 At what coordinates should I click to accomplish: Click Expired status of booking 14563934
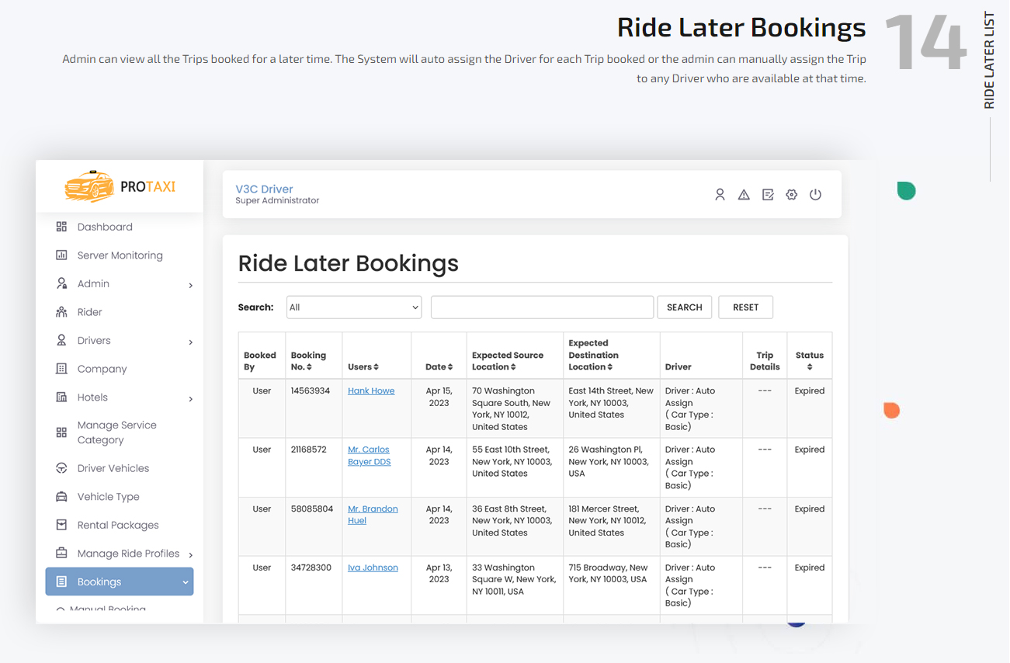point(810,391)
